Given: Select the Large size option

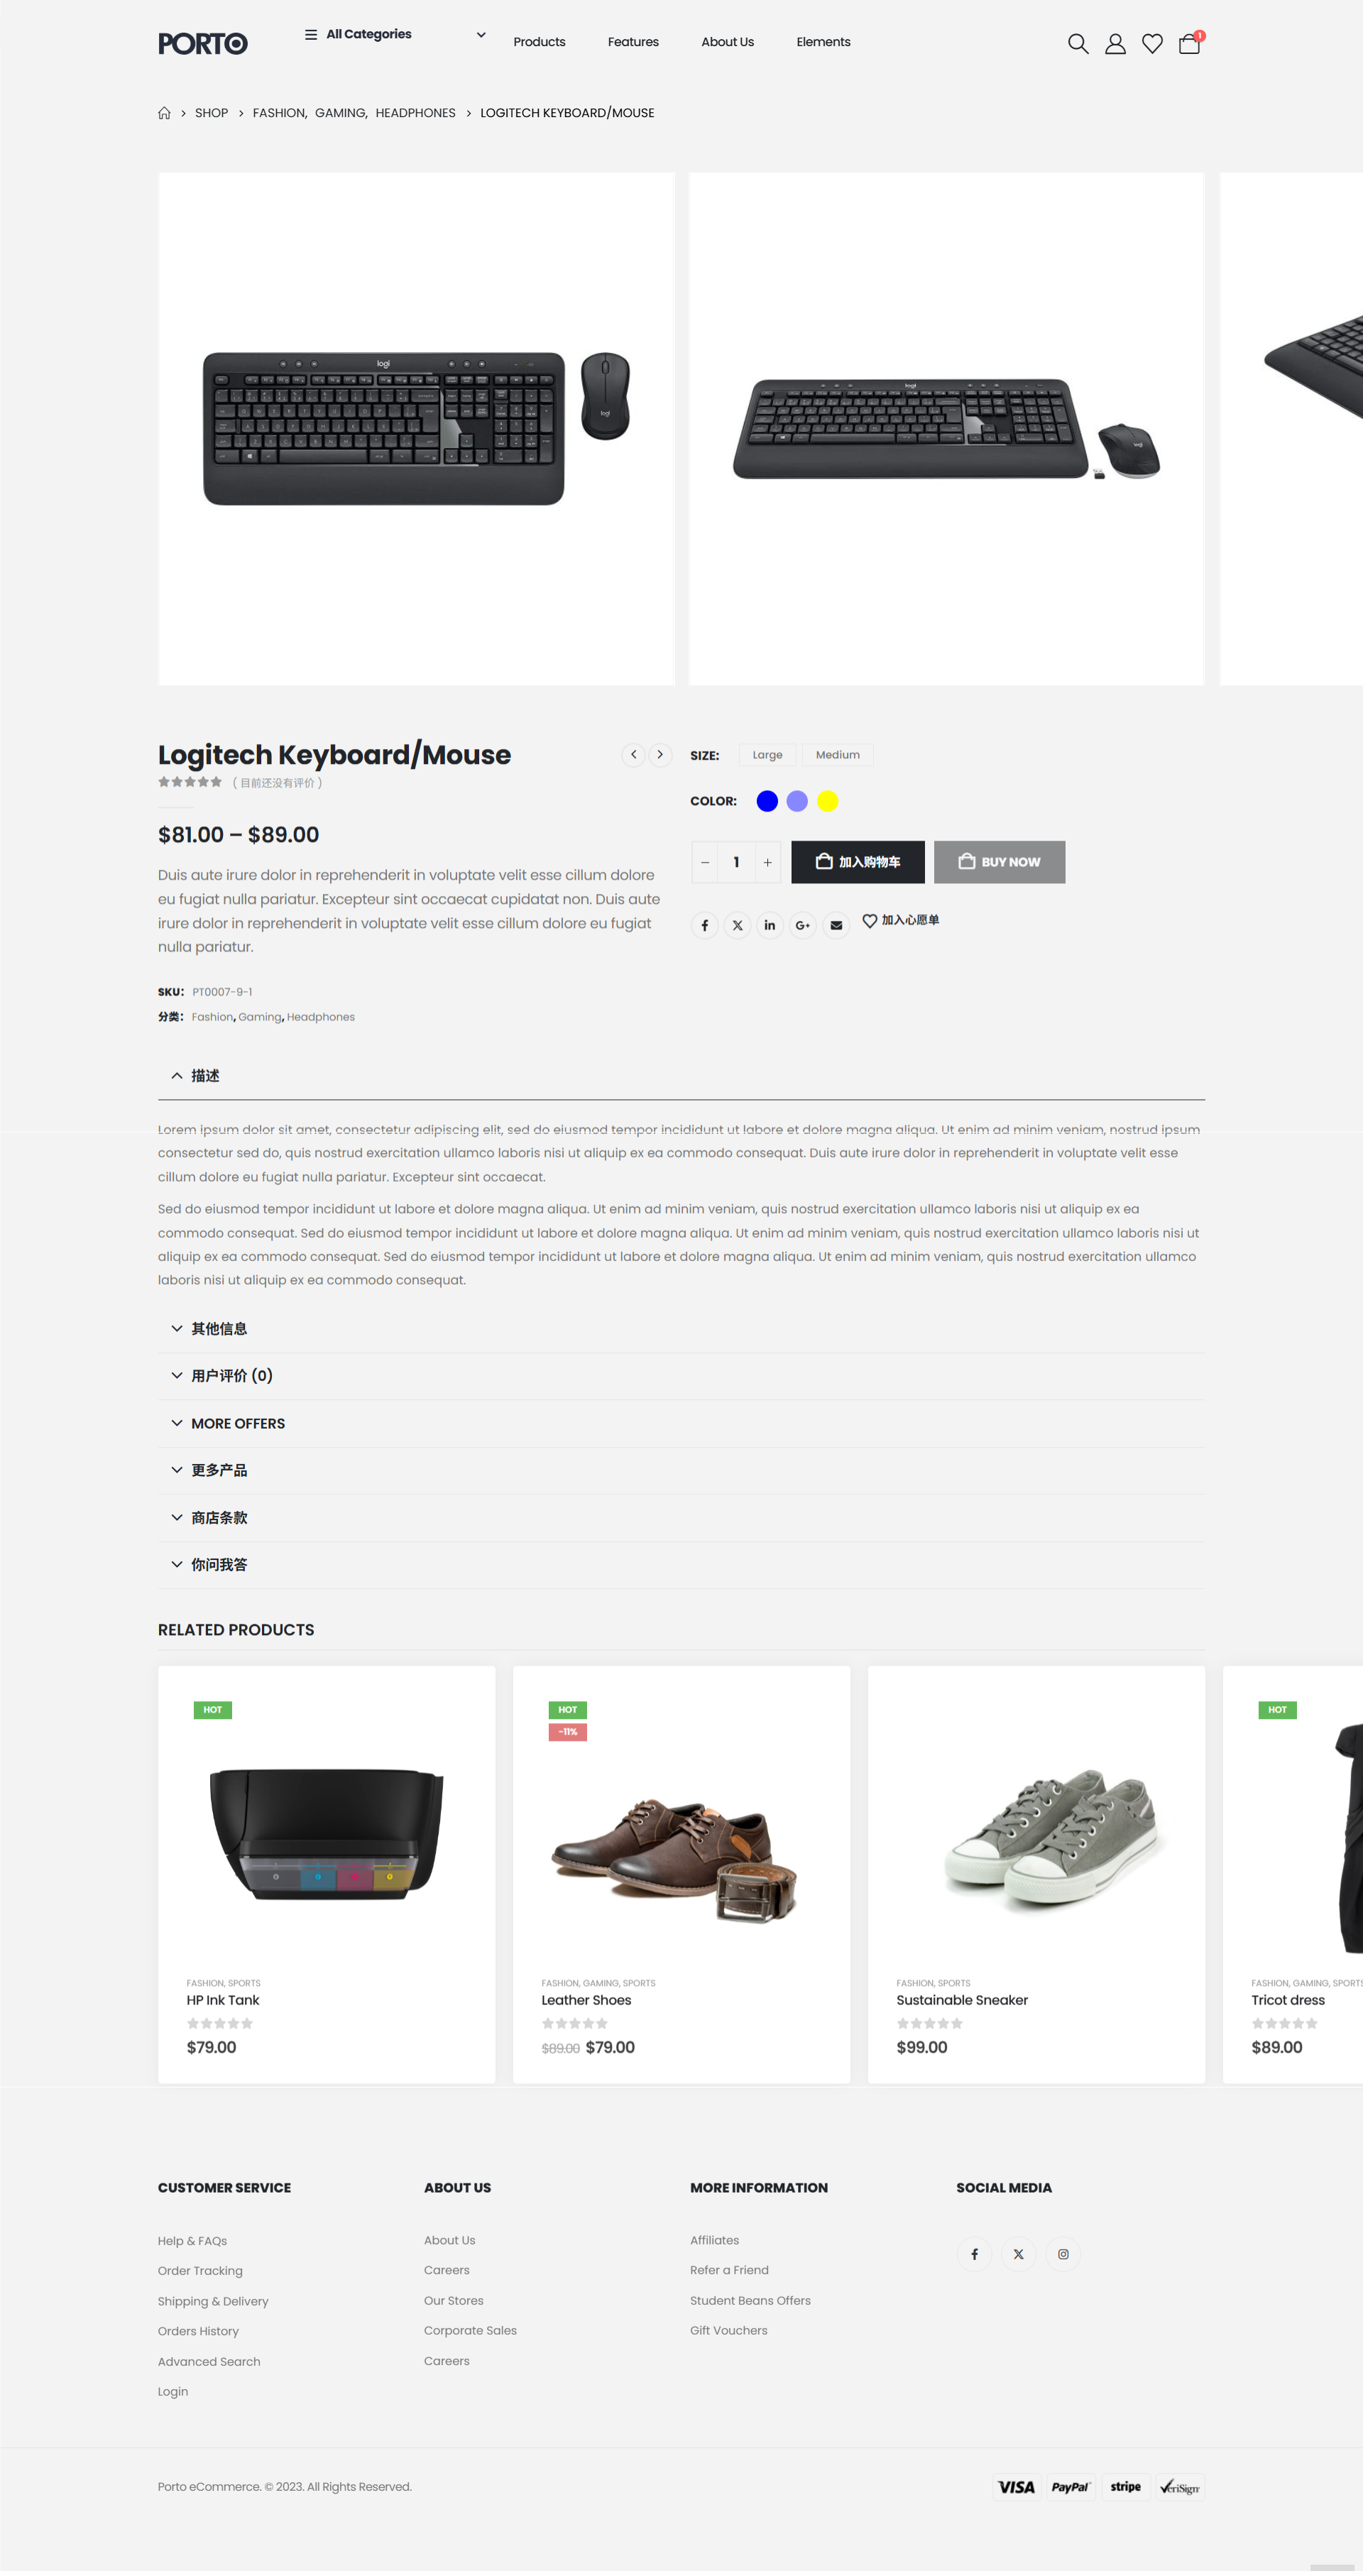Looking at the screenshot, I should pos(767,755).
